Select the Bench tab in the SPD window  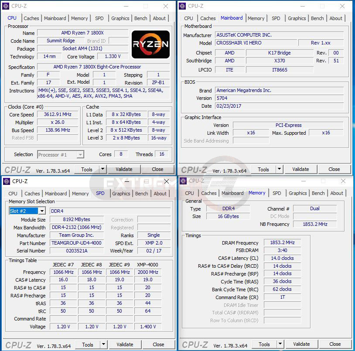pos(141,194)
